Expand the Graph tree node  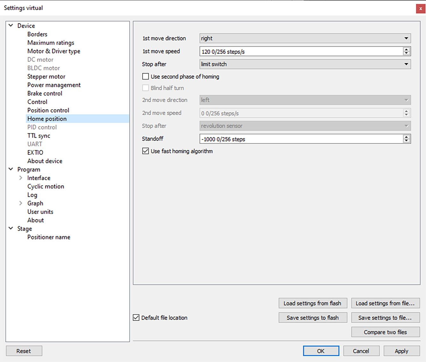pyautogui.click(x=21, y=203)
